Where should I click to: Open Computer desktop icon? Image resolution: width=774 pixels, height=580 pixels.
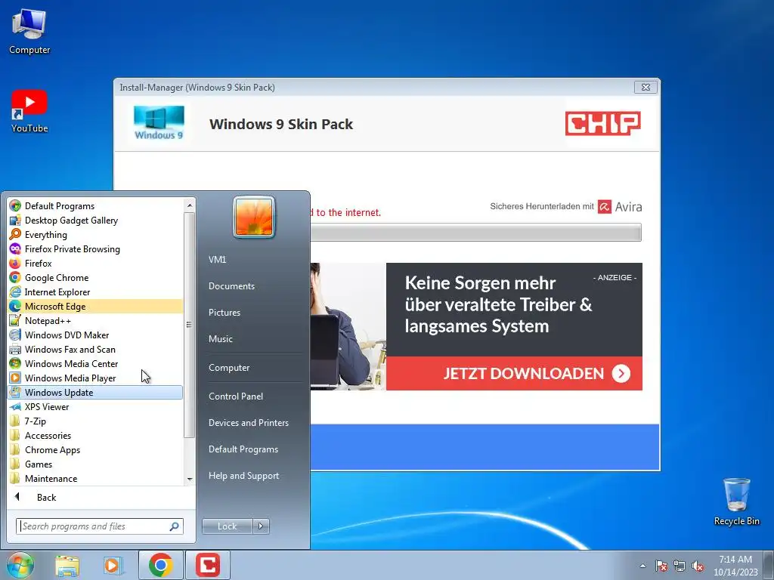[29, 30]
